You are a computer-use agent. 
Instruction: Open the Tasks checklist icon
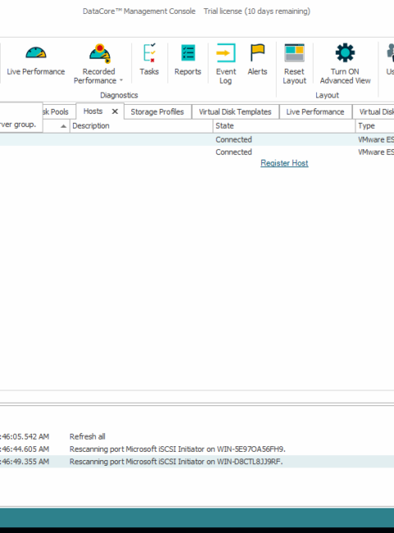(x=149, y=53)
